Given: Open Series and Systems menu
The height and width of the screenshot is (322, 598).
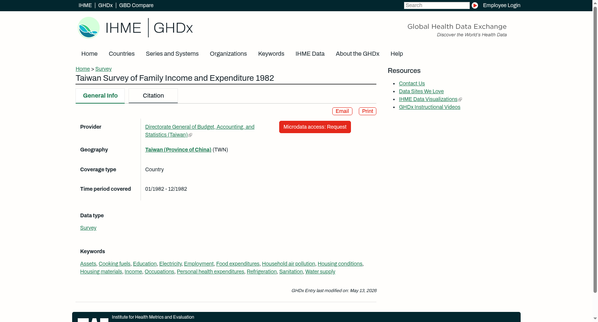Looking at the screenshot, I should coord(172,54).
